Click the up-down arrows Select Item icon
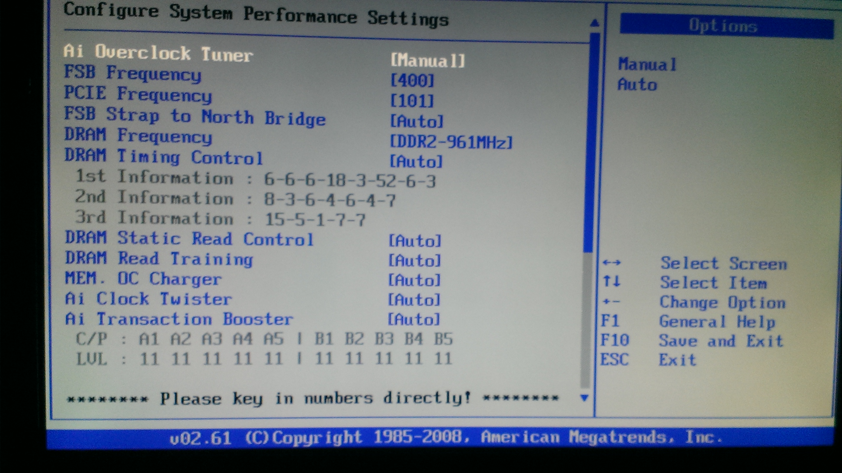 (611, 281)
